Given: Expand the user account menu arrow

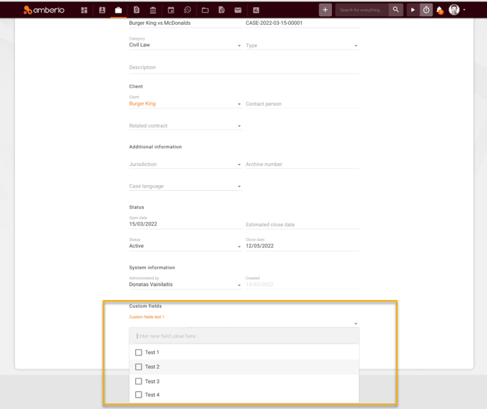Looking at the screenshot, I should coord(464,10).
